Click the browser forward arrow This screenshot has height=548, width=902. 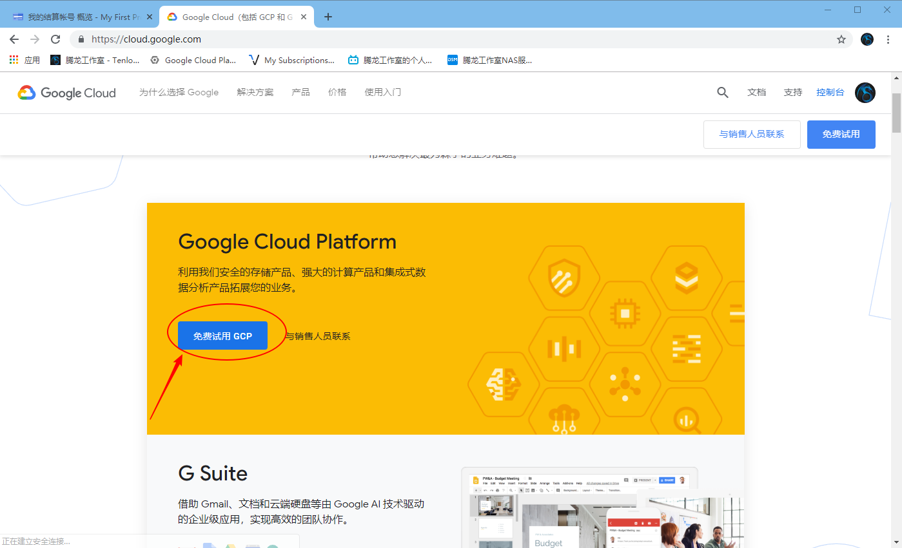[35, 39]
